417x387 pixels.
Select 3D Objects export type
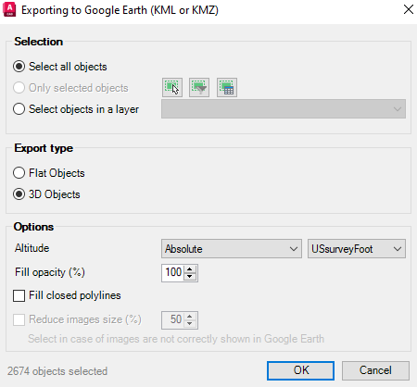pos(19,194)
